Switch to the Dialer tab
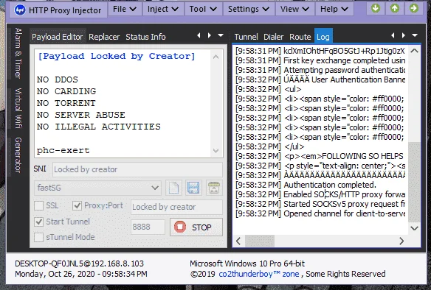Image resolution: width=431 pixels, height=290 pixels. (x=273, y=37)
